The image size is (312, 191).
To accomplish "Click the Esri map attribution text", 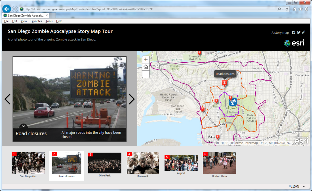I will click(x=252, y=143).
